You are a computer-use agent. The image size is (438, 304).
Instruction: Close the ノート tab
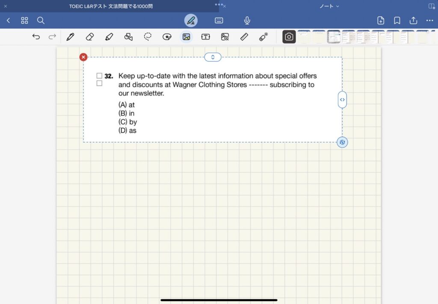224,6
